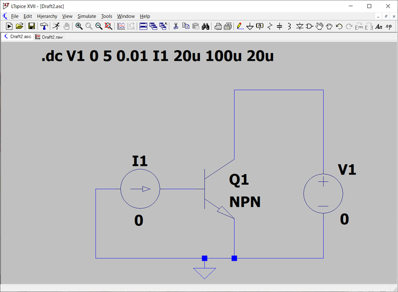Click the Text Aa tool icon
The image size is (398, 292).
379,27
